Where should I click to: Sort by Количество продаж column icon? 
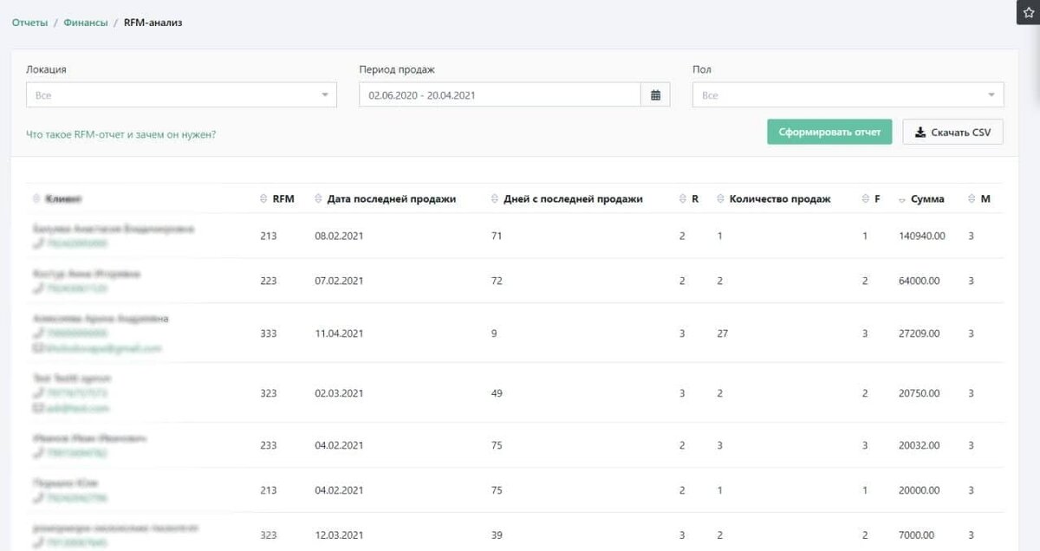pos(722,199)
